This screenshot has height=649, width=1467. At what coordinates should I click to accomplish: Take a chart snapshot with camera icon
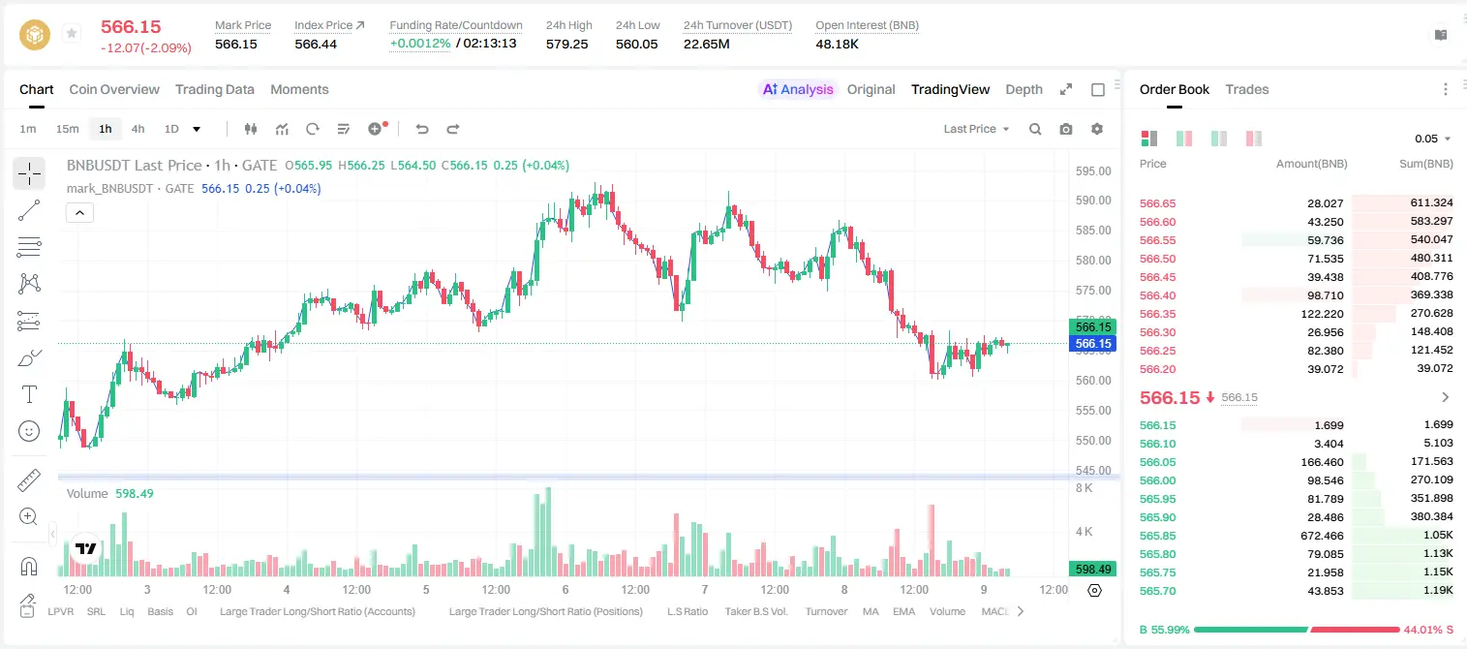tap(1066, 129)
